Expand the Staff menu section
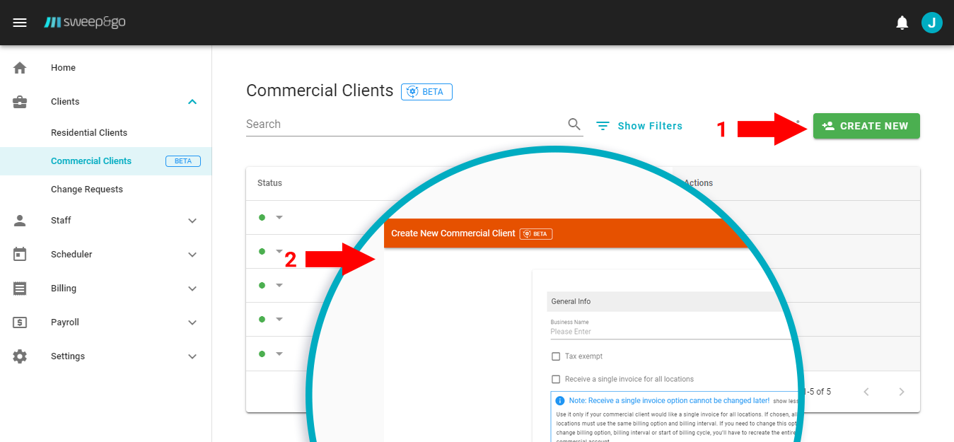The image size is (954, 442). (192, 221)
